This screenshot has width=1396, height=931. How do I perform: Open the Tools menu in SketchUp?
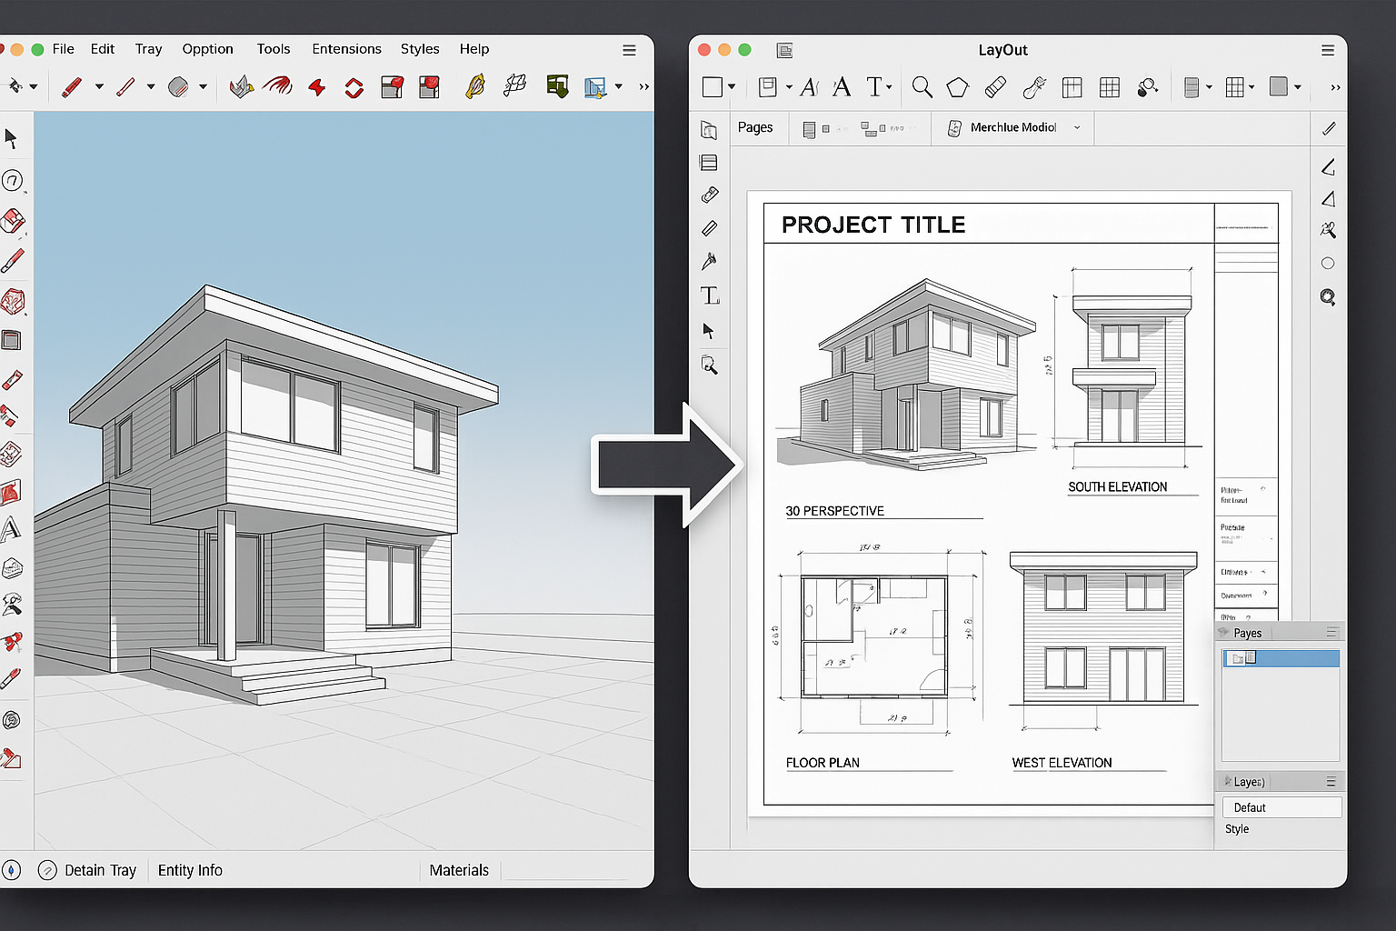pyautogui.click(x=274, y=48)
